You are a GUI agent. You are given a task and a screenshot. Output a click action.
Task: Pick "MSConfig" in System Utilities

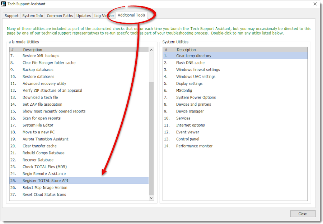(235, 90)
